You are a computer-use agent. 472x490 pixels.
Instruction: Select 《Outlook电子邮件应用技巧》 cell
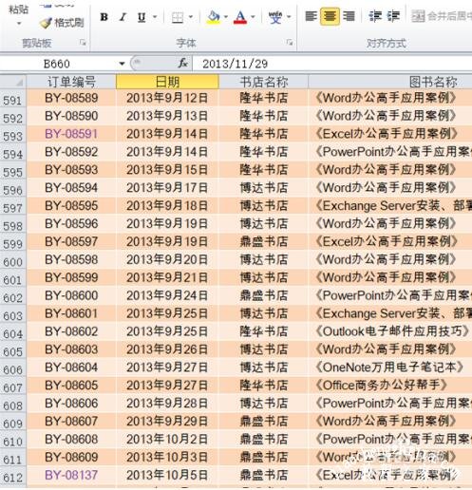coord(390,331)
